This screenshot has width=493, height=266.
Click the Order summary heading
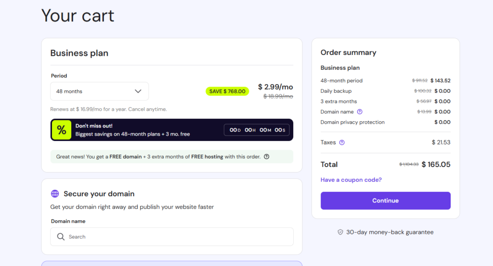(349, 52)
